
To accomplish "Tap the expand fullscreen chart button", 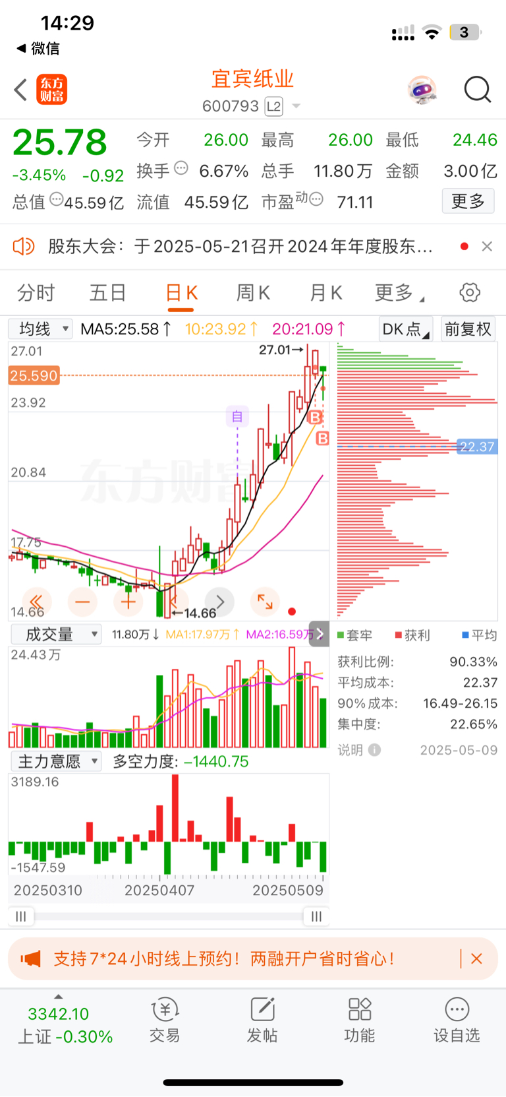I will pos(266,602).
